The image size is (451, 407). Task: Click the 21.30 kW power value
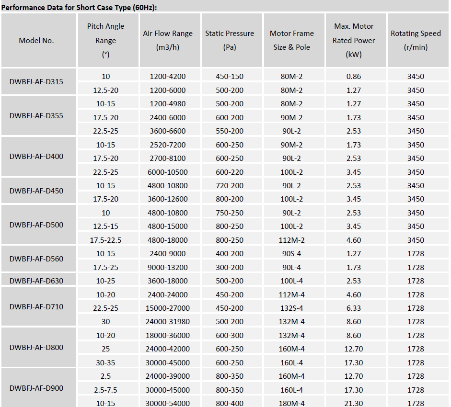click(354, 404)
